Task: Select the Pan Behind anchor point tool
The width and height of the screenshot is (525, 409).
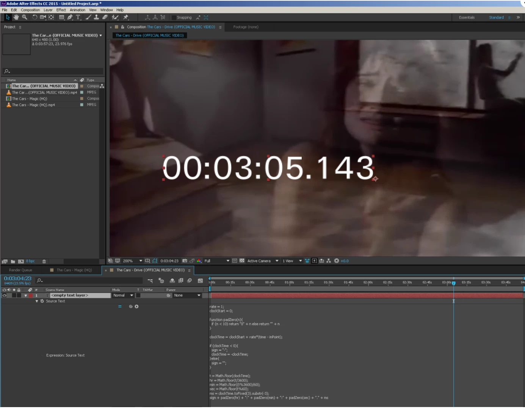Action: (x=51, y=17)
